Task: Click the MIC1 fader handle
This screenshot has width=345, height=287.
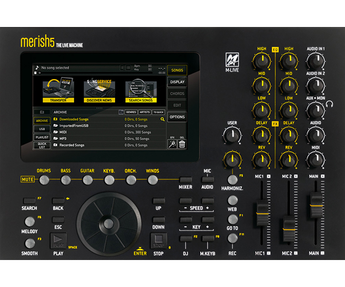Action: 262,212
